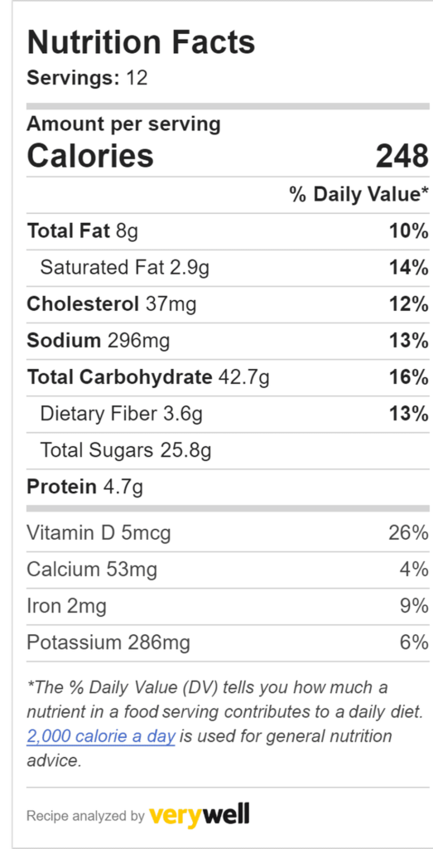Click the Vitamin D 5mcg row
This screenshot has height=849, width=433.
point(228,533)
